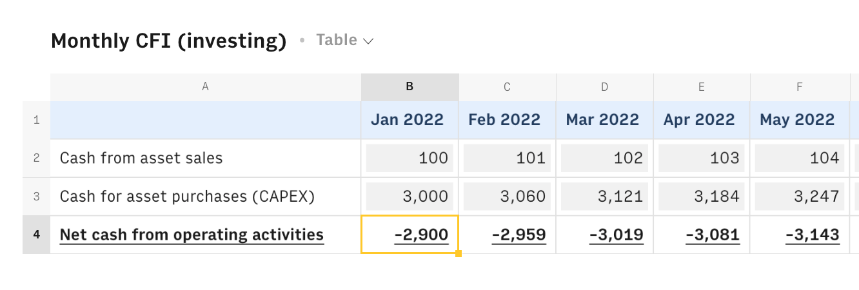This screenshot has height=290, width=859.
Task: Select column A header
Action: (x=205, y=87)
